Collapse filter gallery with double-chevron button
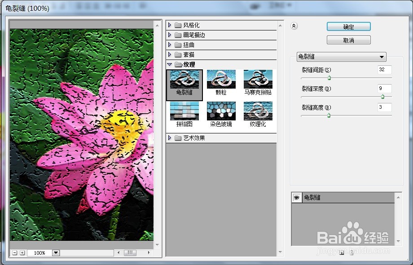 294,26
